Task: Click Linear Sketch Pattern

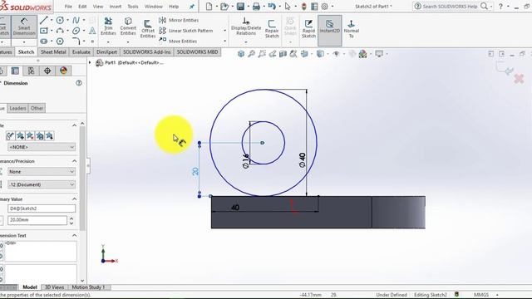Action: point(186,31)
